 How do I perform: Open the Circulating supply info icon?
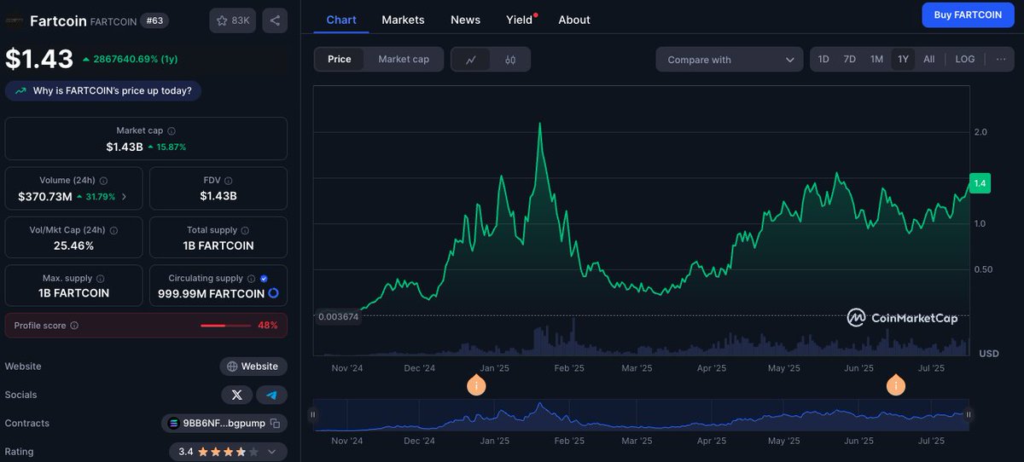point(251,279)
